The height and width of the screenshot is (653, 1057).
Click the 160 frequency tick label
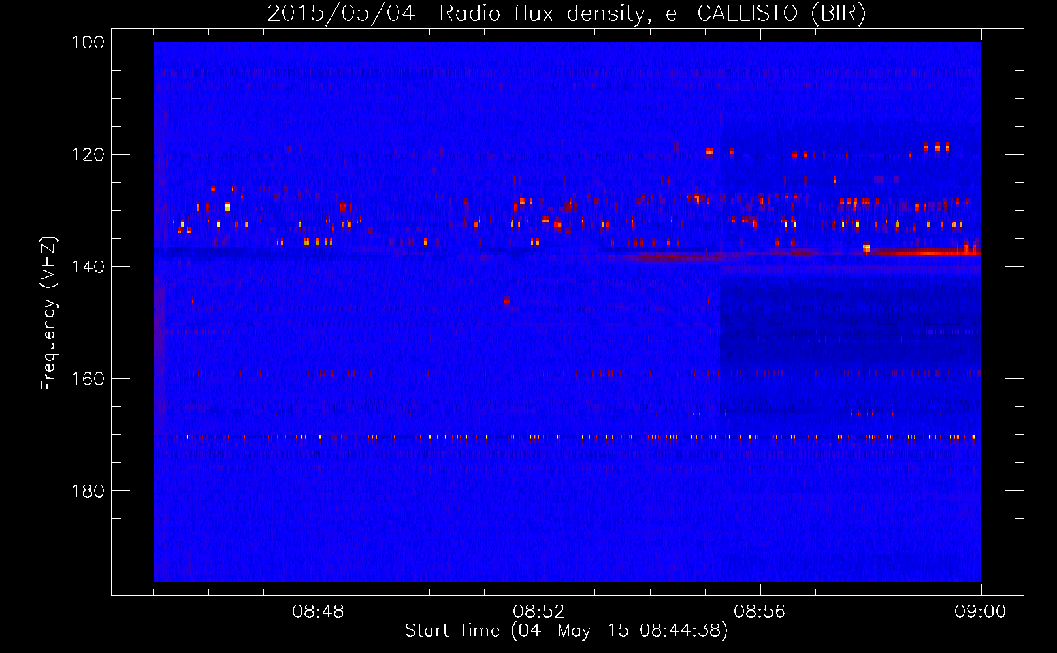pos(88,379)
